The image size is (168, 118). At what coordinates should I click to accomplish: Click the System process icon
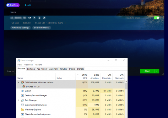(x=22, y=91)
